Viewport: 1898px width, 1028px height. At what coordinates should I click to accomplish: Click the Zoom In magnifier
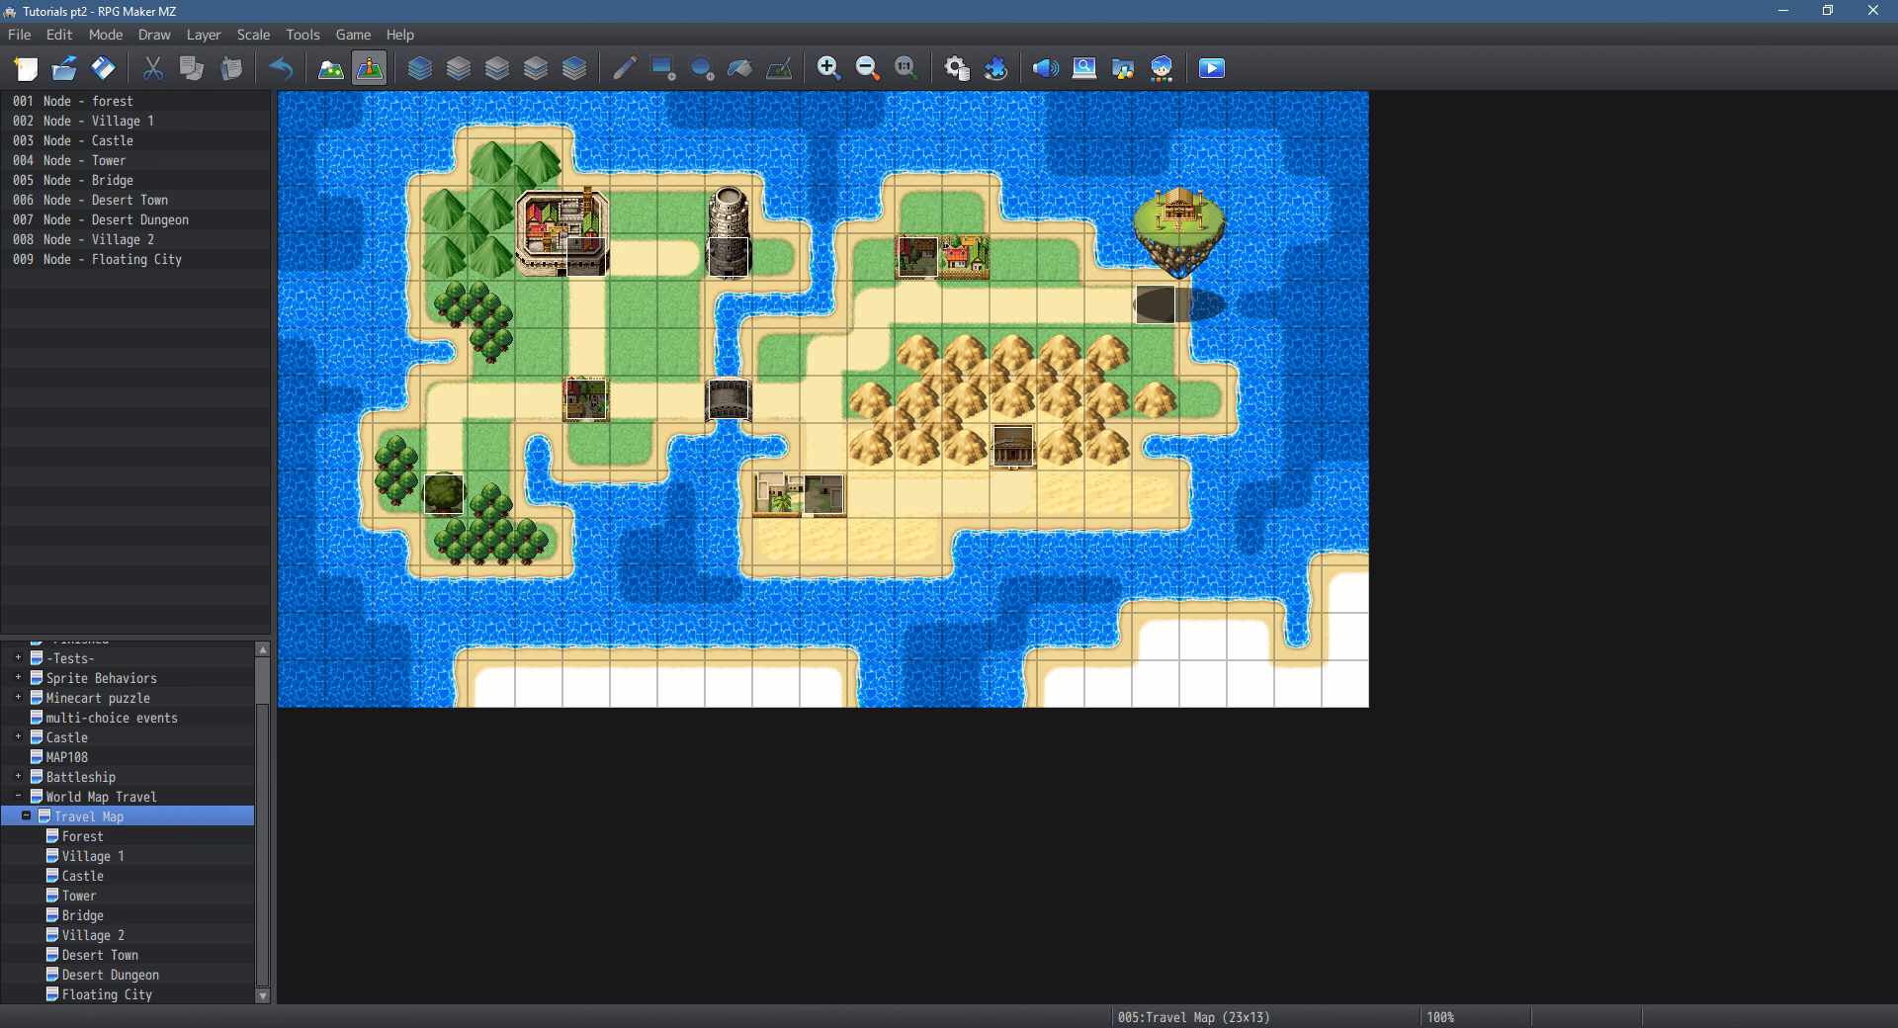click(828, 68)
